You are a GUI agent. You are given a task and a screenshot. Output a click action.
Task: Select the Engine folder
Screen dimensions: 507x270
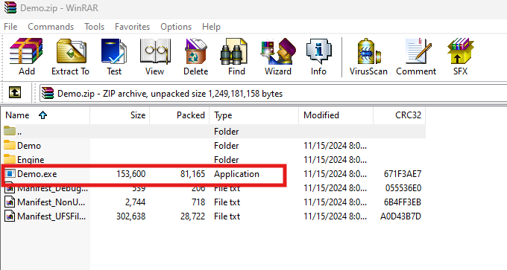pos(31,160)
